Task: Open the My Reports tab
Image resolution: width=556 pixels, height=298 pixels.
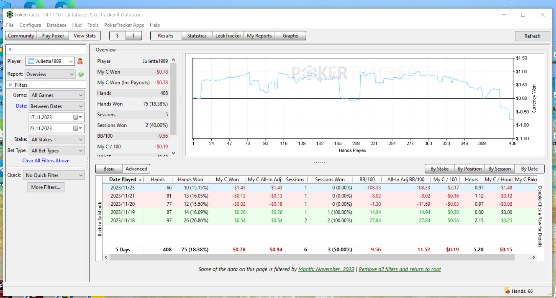Action: point(259,36)
